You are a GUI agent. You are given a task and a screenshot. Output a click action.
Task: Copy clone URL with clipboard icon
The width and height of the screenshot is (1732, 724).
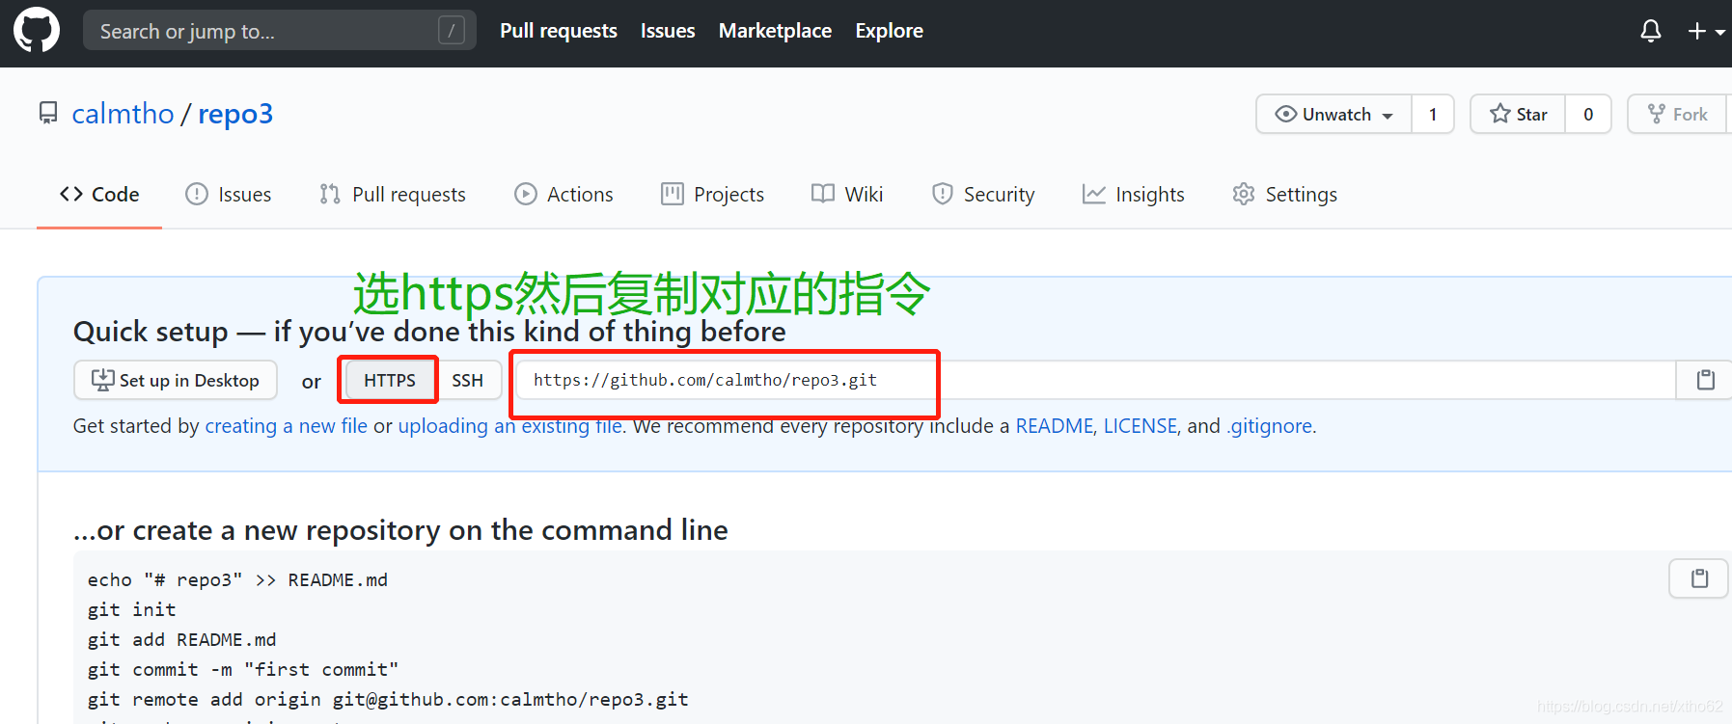(x=1705, y=380)
